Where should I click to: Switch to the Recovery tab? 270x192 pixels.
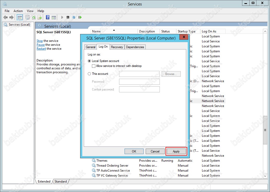(117, 47)
